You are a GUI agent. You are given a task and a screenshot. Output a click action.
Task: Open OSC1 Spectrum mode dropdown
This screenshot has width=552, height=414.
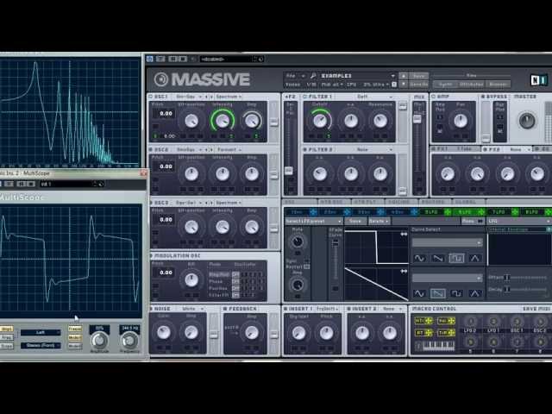(229, 97)
